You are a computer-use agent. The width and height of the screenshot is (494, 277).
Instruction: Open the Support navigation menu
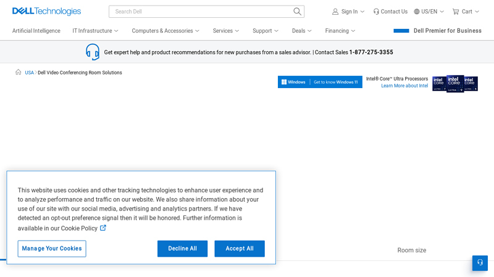click(x=266, y=31)
